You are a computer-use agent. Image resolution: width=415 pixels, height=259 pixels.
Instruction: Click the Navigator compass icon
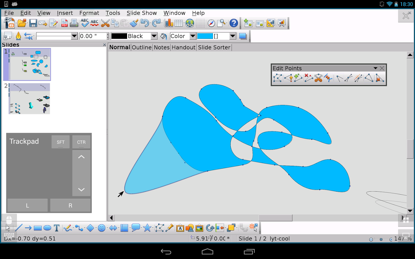(x=211, y=23)
